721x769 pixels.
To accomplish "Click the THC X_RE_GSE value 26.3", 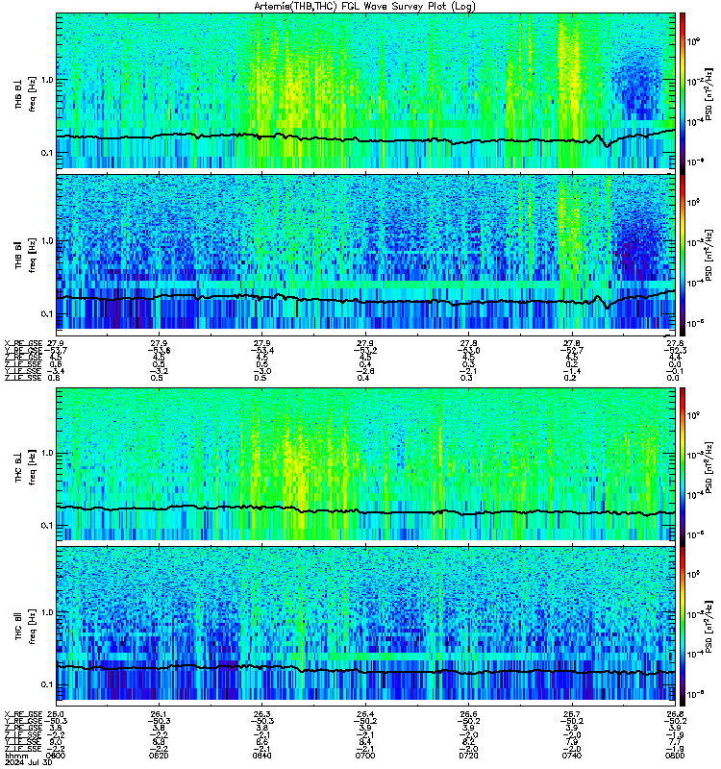I will [x=261, y=714].
